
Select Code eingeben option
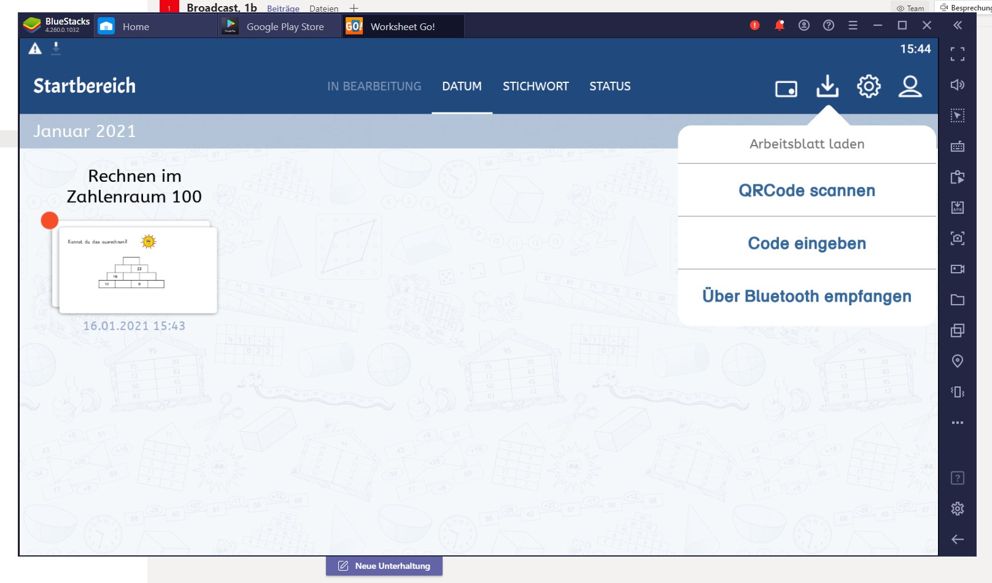click(807, 243)
